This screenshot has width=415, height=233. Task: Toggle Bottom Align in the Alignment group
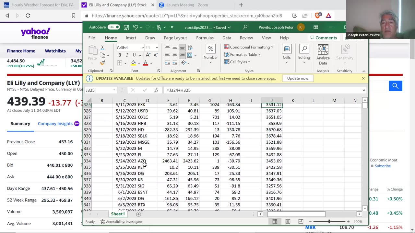[x=182, y=48]
